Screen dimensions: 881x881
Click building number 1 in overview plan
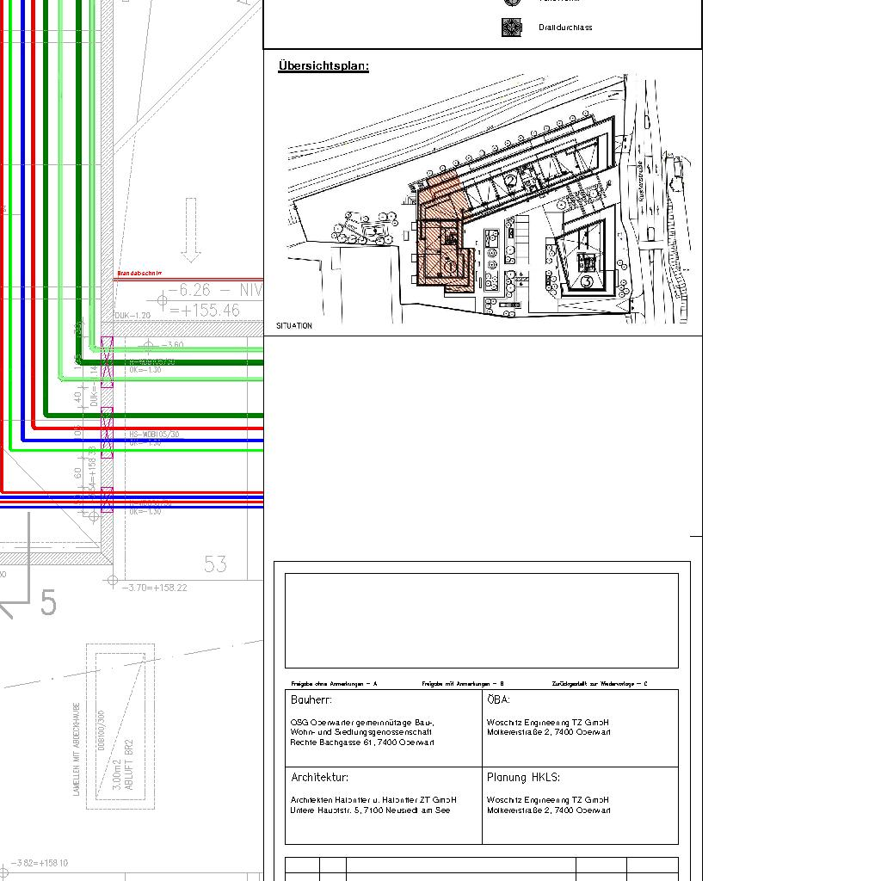pos(449,265)
